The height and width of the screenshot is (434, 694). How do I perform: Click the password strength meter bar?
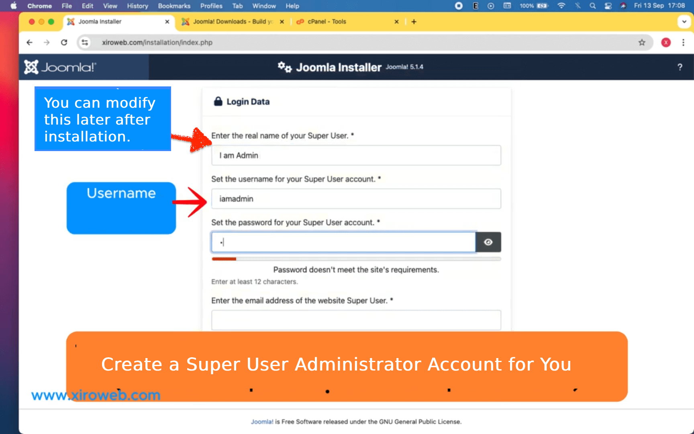356,259
